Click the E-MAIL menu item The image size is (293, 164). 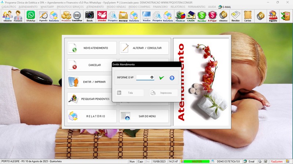[225, 7]
